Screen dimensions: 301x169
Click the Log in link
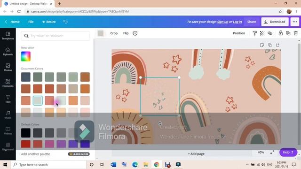point(238,22)
